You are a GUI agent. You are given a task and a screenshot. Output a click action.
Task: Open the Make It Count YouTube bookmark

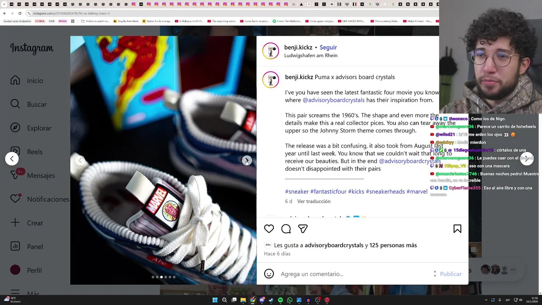tap(418, 21)
